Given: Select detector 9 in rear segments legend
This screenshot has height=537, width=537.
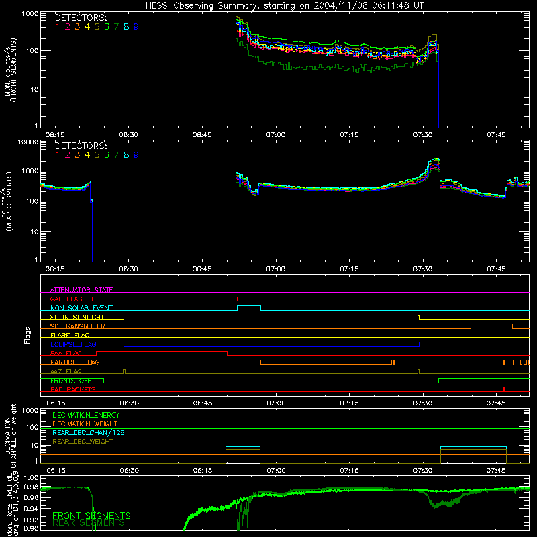Looking at the screenshot, I should click(x=136, y=155).
